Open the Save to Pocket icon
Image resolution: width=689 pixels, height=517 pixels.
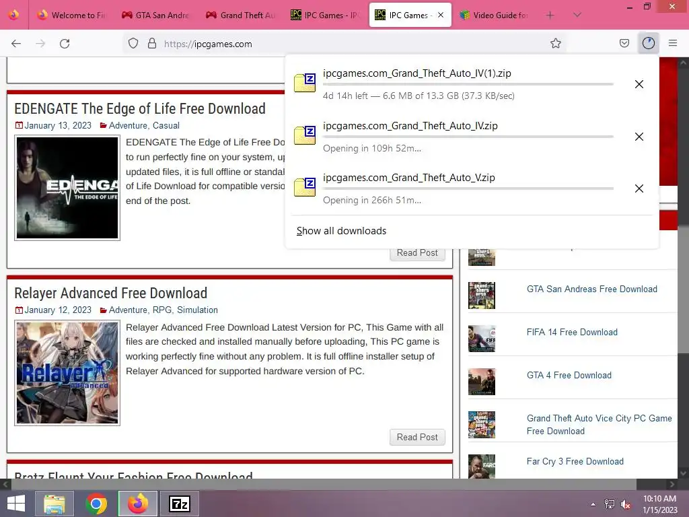click(624, 43)
